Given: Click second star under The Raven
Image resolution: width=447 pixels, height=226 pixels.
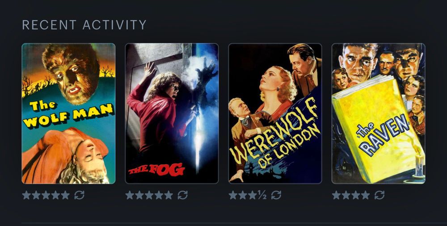Looking at the screenshot, I should [x=346, y=195].
